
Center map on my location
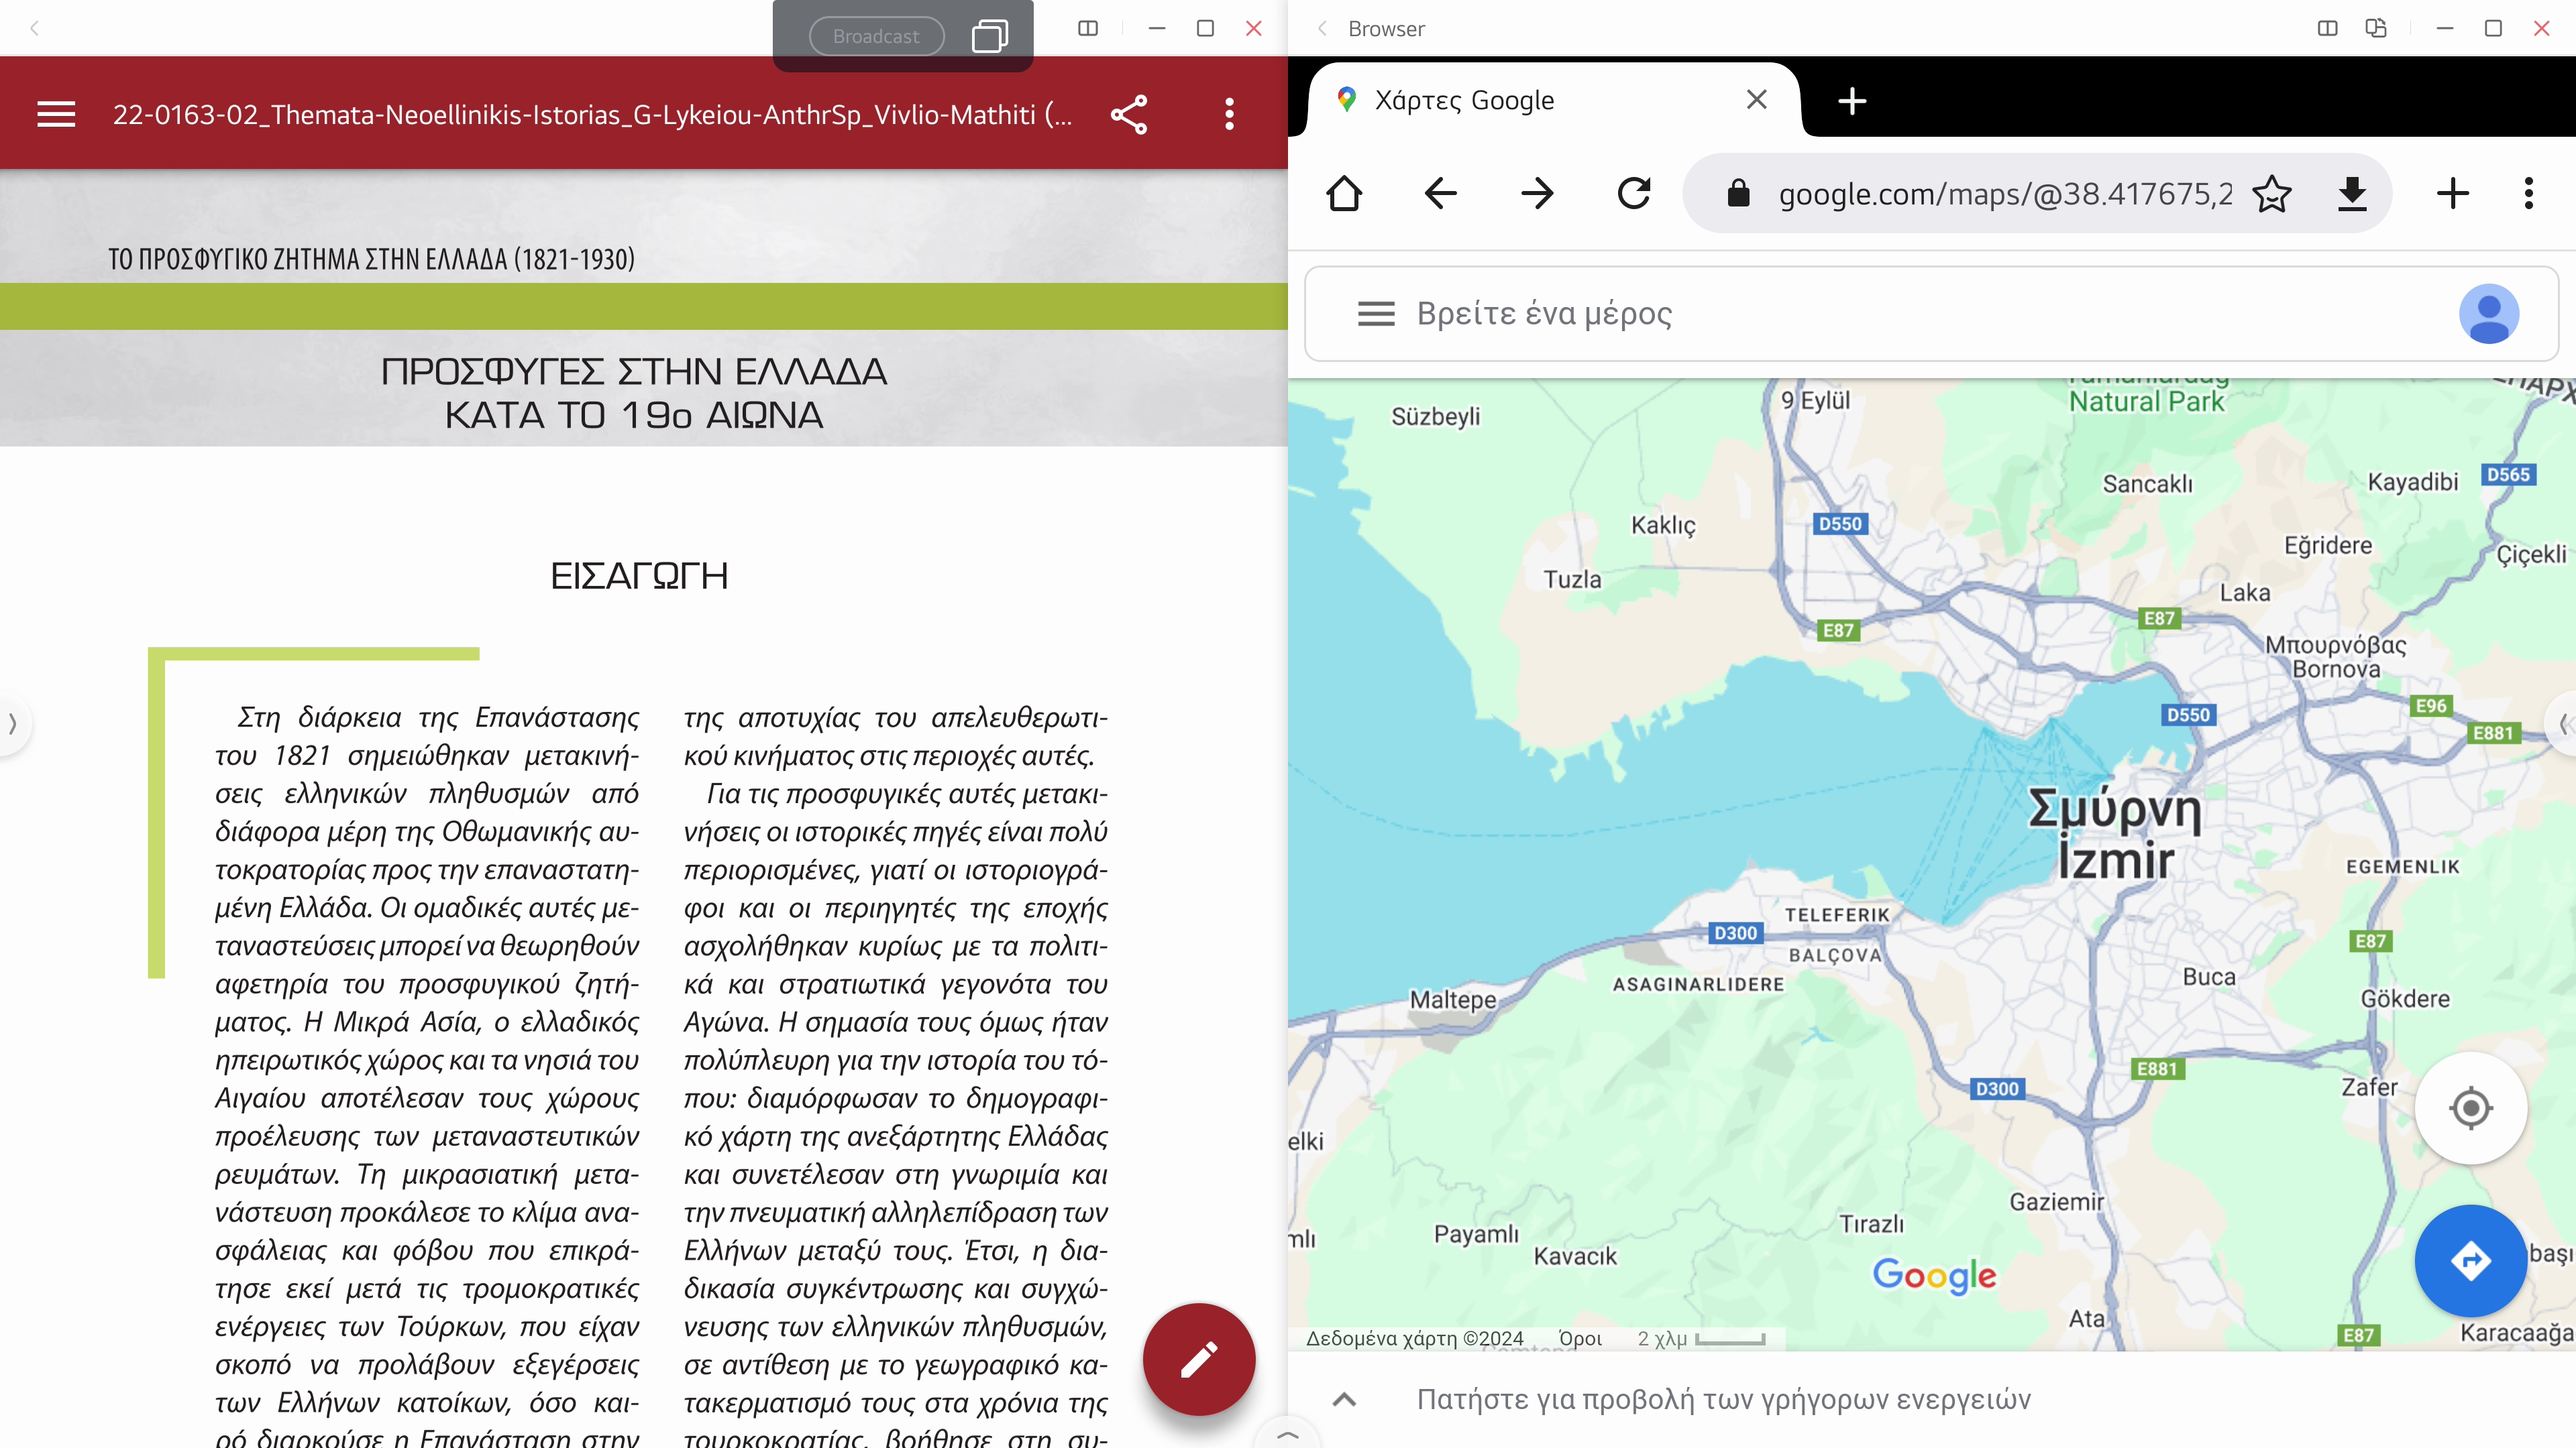(x=2470, y=1107)
